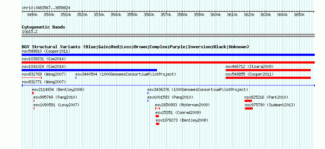The image size is (325, 149).
Task: Click the red nsv975790 loss bar
Action: (x=249, y=108)
